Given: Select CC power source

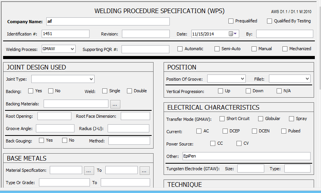Looking at the screenshot, I should pos(213,144).
